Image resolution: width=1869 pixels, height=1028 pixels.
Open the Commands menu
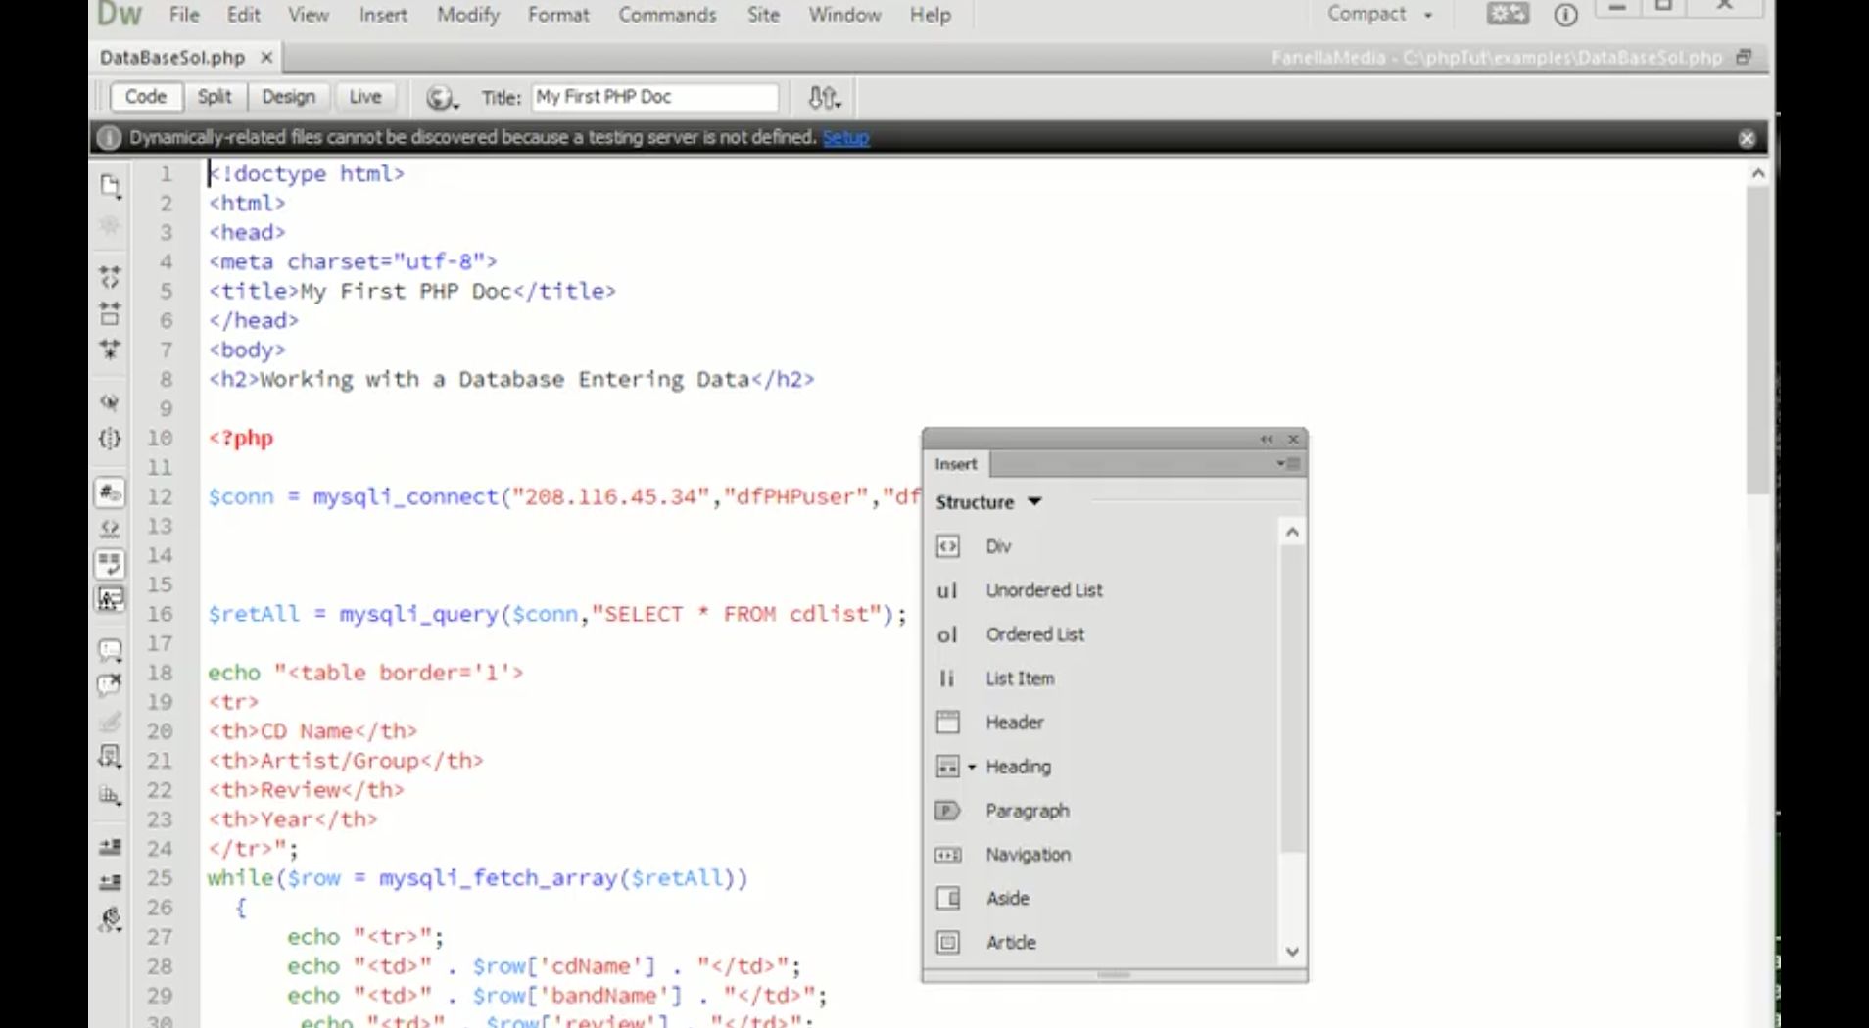(x=667, y=15)
